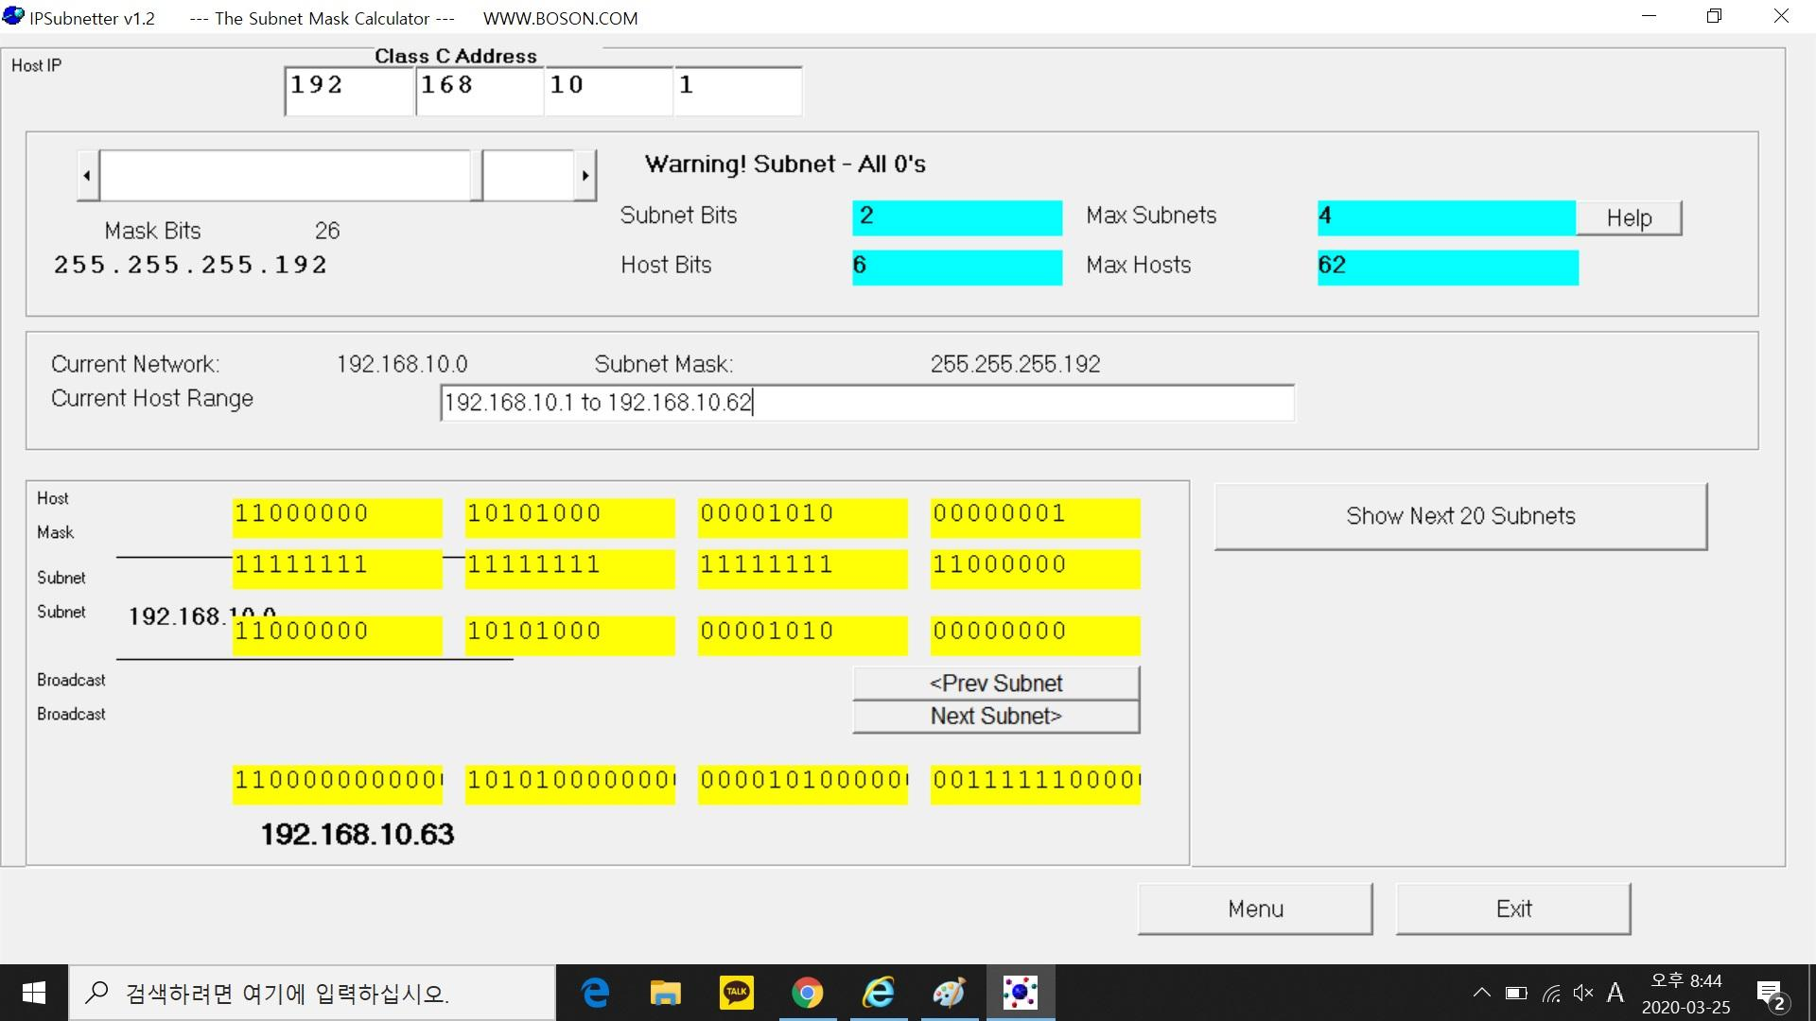Click the mask value 255.255.255.192 under Mask Bits

190,265
